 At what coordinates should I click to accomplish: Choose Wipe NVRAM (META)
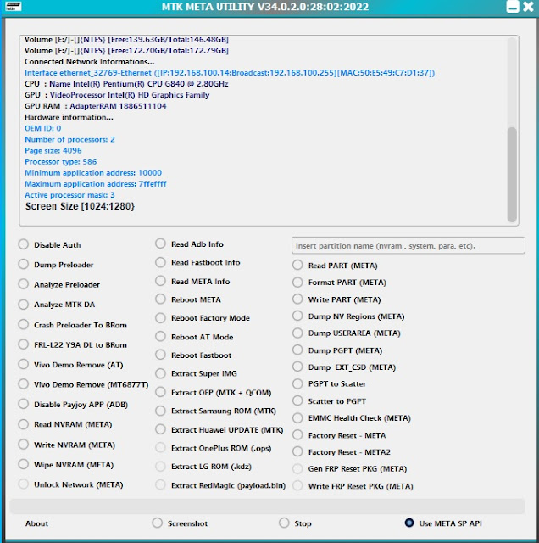coord(24,464)
